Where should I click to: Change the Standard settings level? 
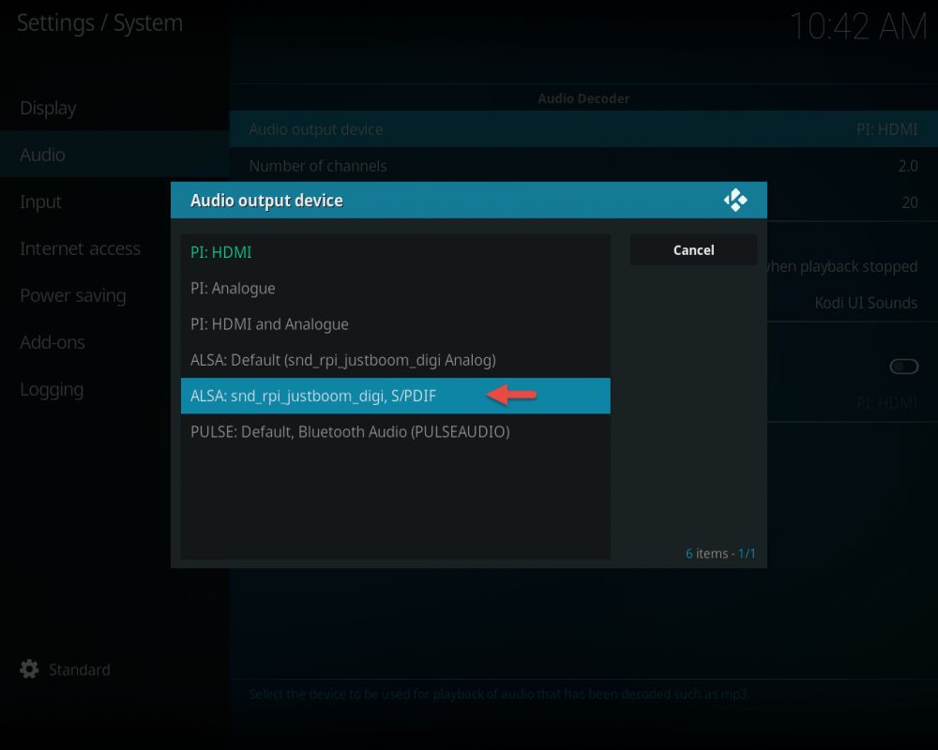(x=79, y=669)
